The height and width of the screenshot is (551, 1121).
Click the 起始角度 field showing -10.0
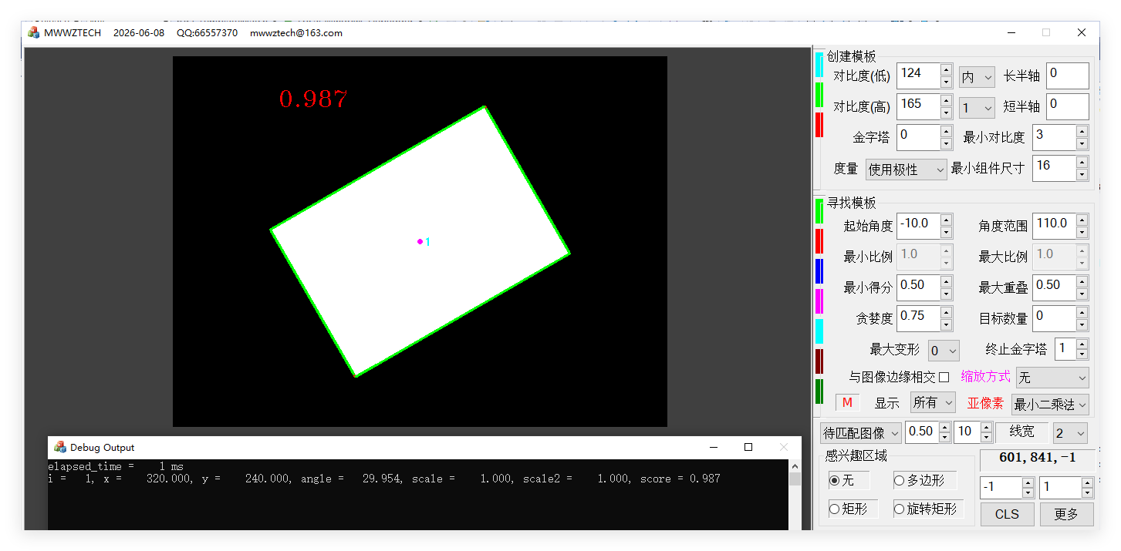[x=918, y=226]
